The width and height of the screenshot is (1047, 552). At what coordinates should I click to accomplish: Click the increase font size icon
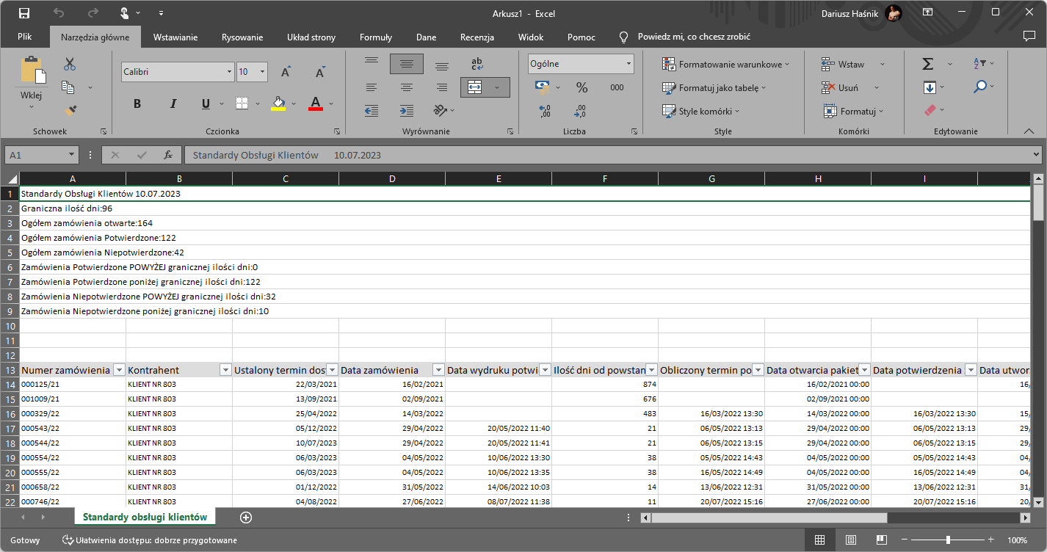coord(286,72)
